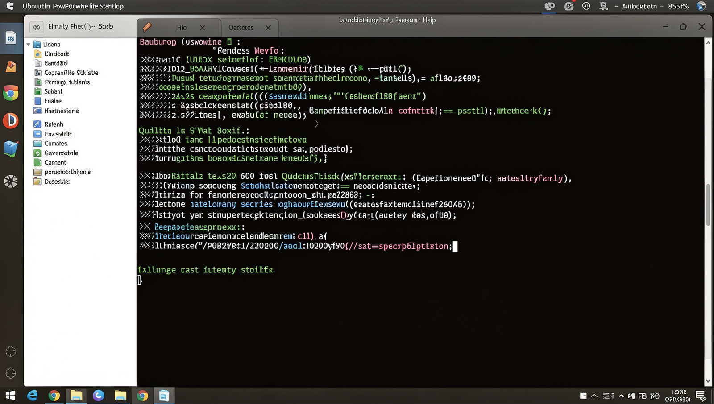Click the Rolenh blue icon
The width and height of the screenshot is (714, 404).
coord(37,124)
